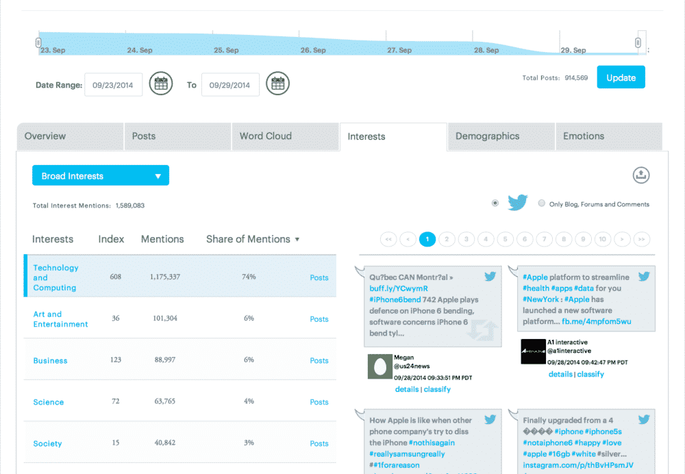Open the end date calendar picker
The width and height of the screenshot is (685, 474).
tap(277, 85)
